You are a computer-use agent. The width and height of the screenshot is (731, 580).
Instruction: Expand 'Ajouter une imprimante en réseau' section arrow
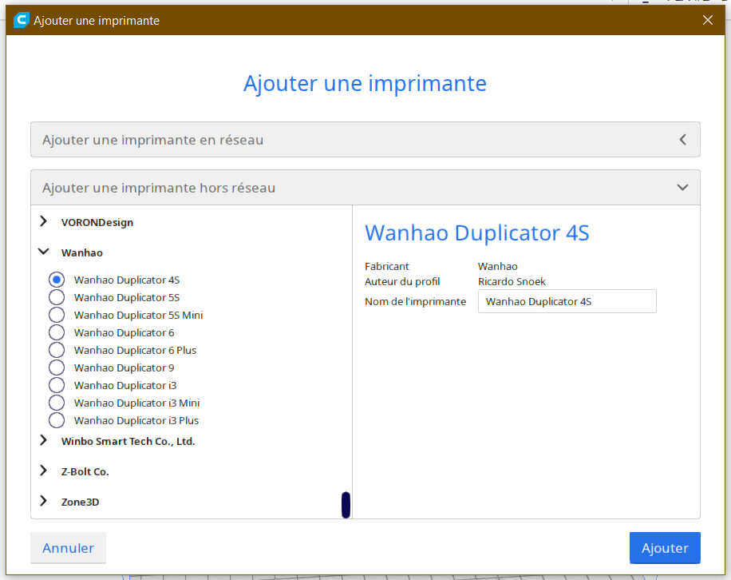pos(682,140)
